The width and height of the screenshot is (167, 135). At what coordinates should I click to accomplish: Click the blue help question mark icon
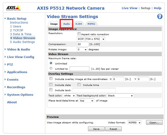pyautogui.click(x=160, y=17)
